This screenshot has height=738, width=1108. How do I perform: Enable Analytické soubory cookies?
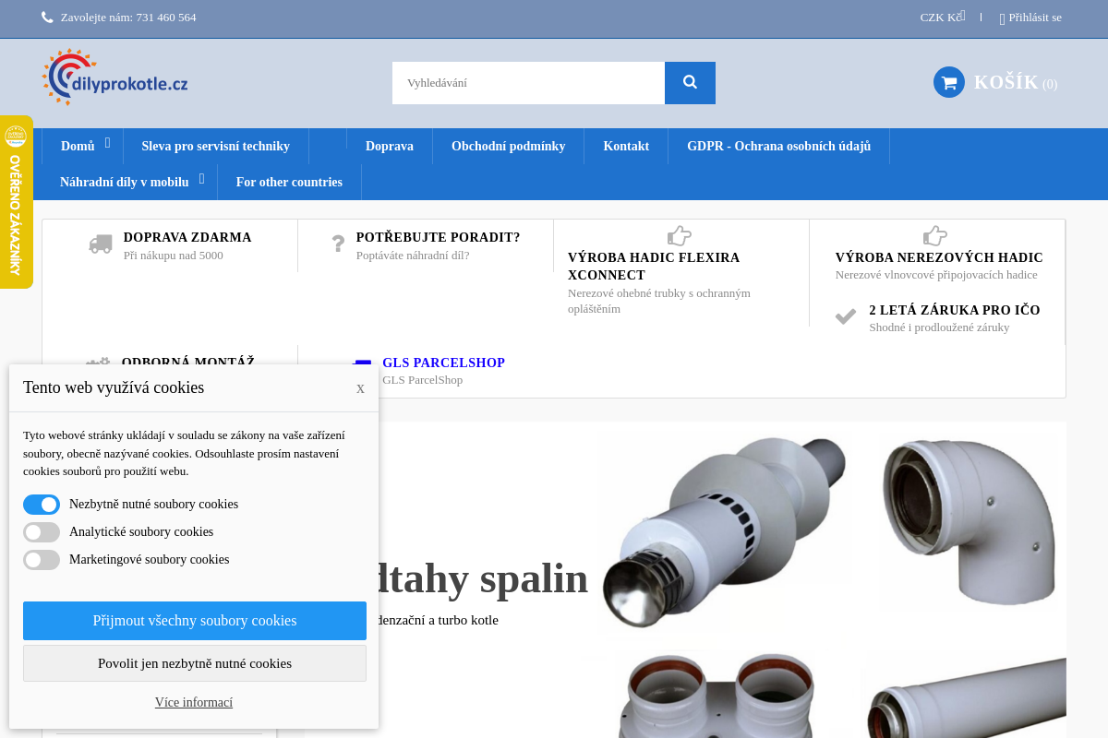coord(42,531)
